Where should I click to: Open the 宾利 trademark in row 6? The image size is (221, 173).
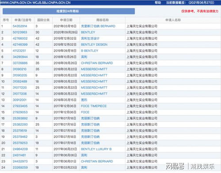84,57
